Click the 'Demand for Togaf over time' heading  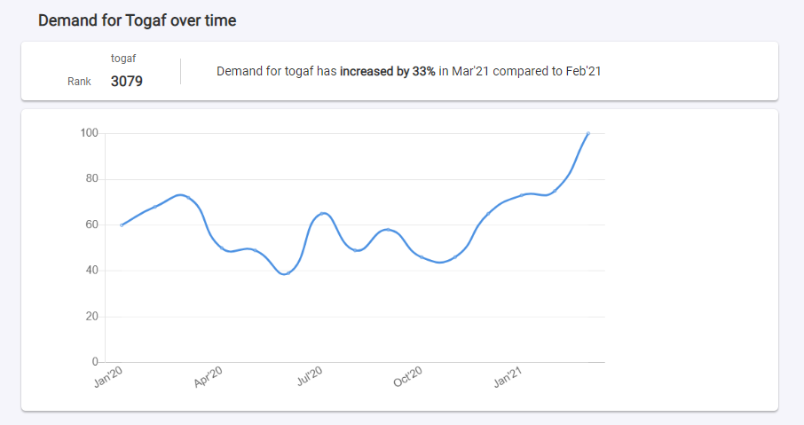[137, 20]
